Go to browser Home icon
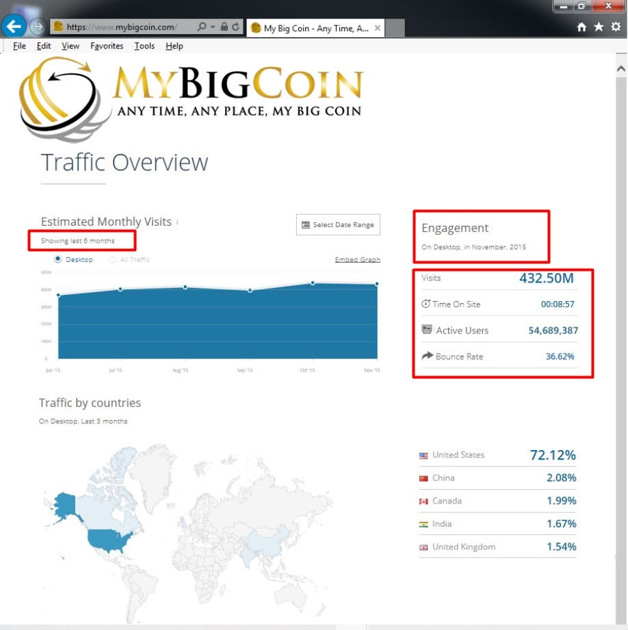 581,27
